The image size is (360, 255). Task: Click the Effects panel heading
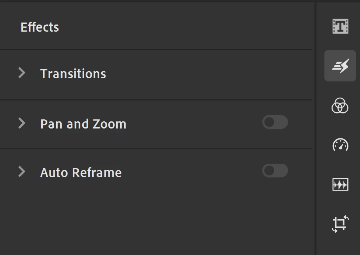click(40, 27)
